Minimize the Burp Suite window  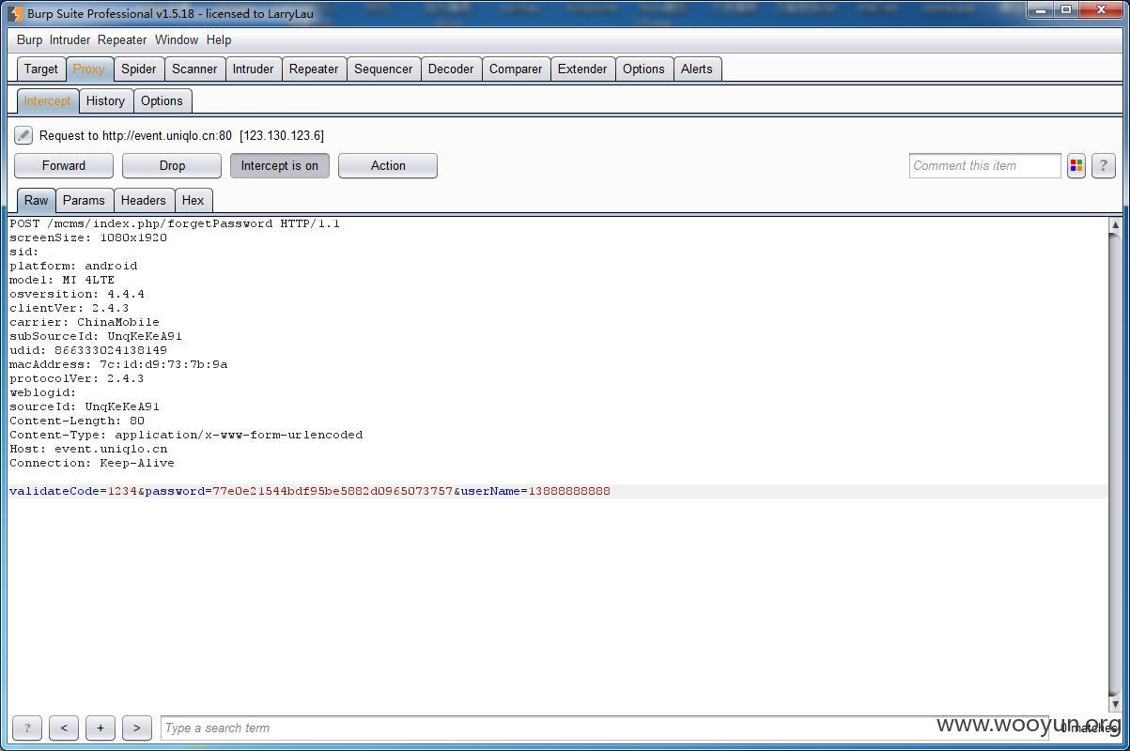point(1041,10)
